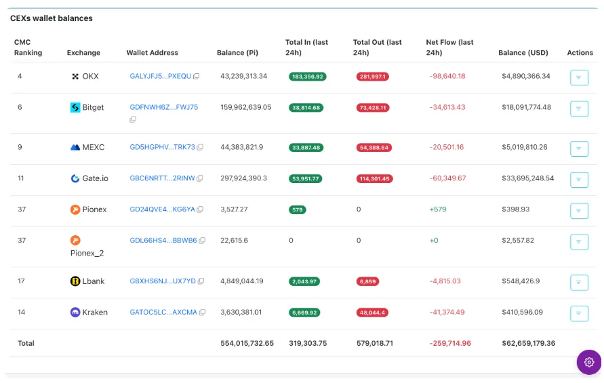Click the Wallet Address column header
This screenshot has width=604, height=383.
[152, 53]
